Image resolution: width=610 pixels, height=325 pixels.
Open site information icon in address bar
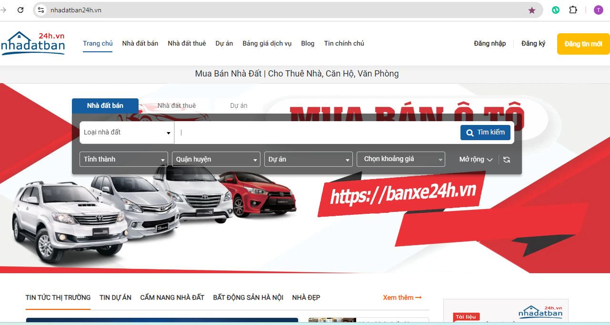(41, 10)
